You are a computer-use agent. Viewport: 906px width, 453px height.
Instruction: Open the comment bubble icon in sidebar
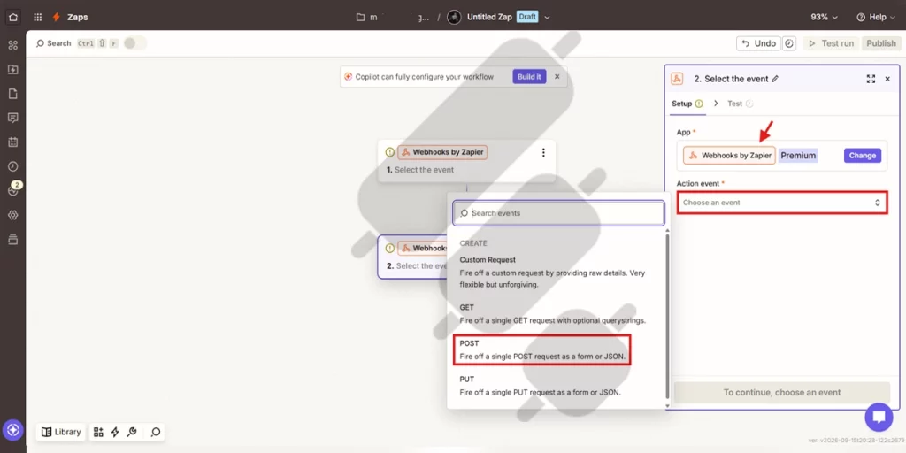(12, 118)
